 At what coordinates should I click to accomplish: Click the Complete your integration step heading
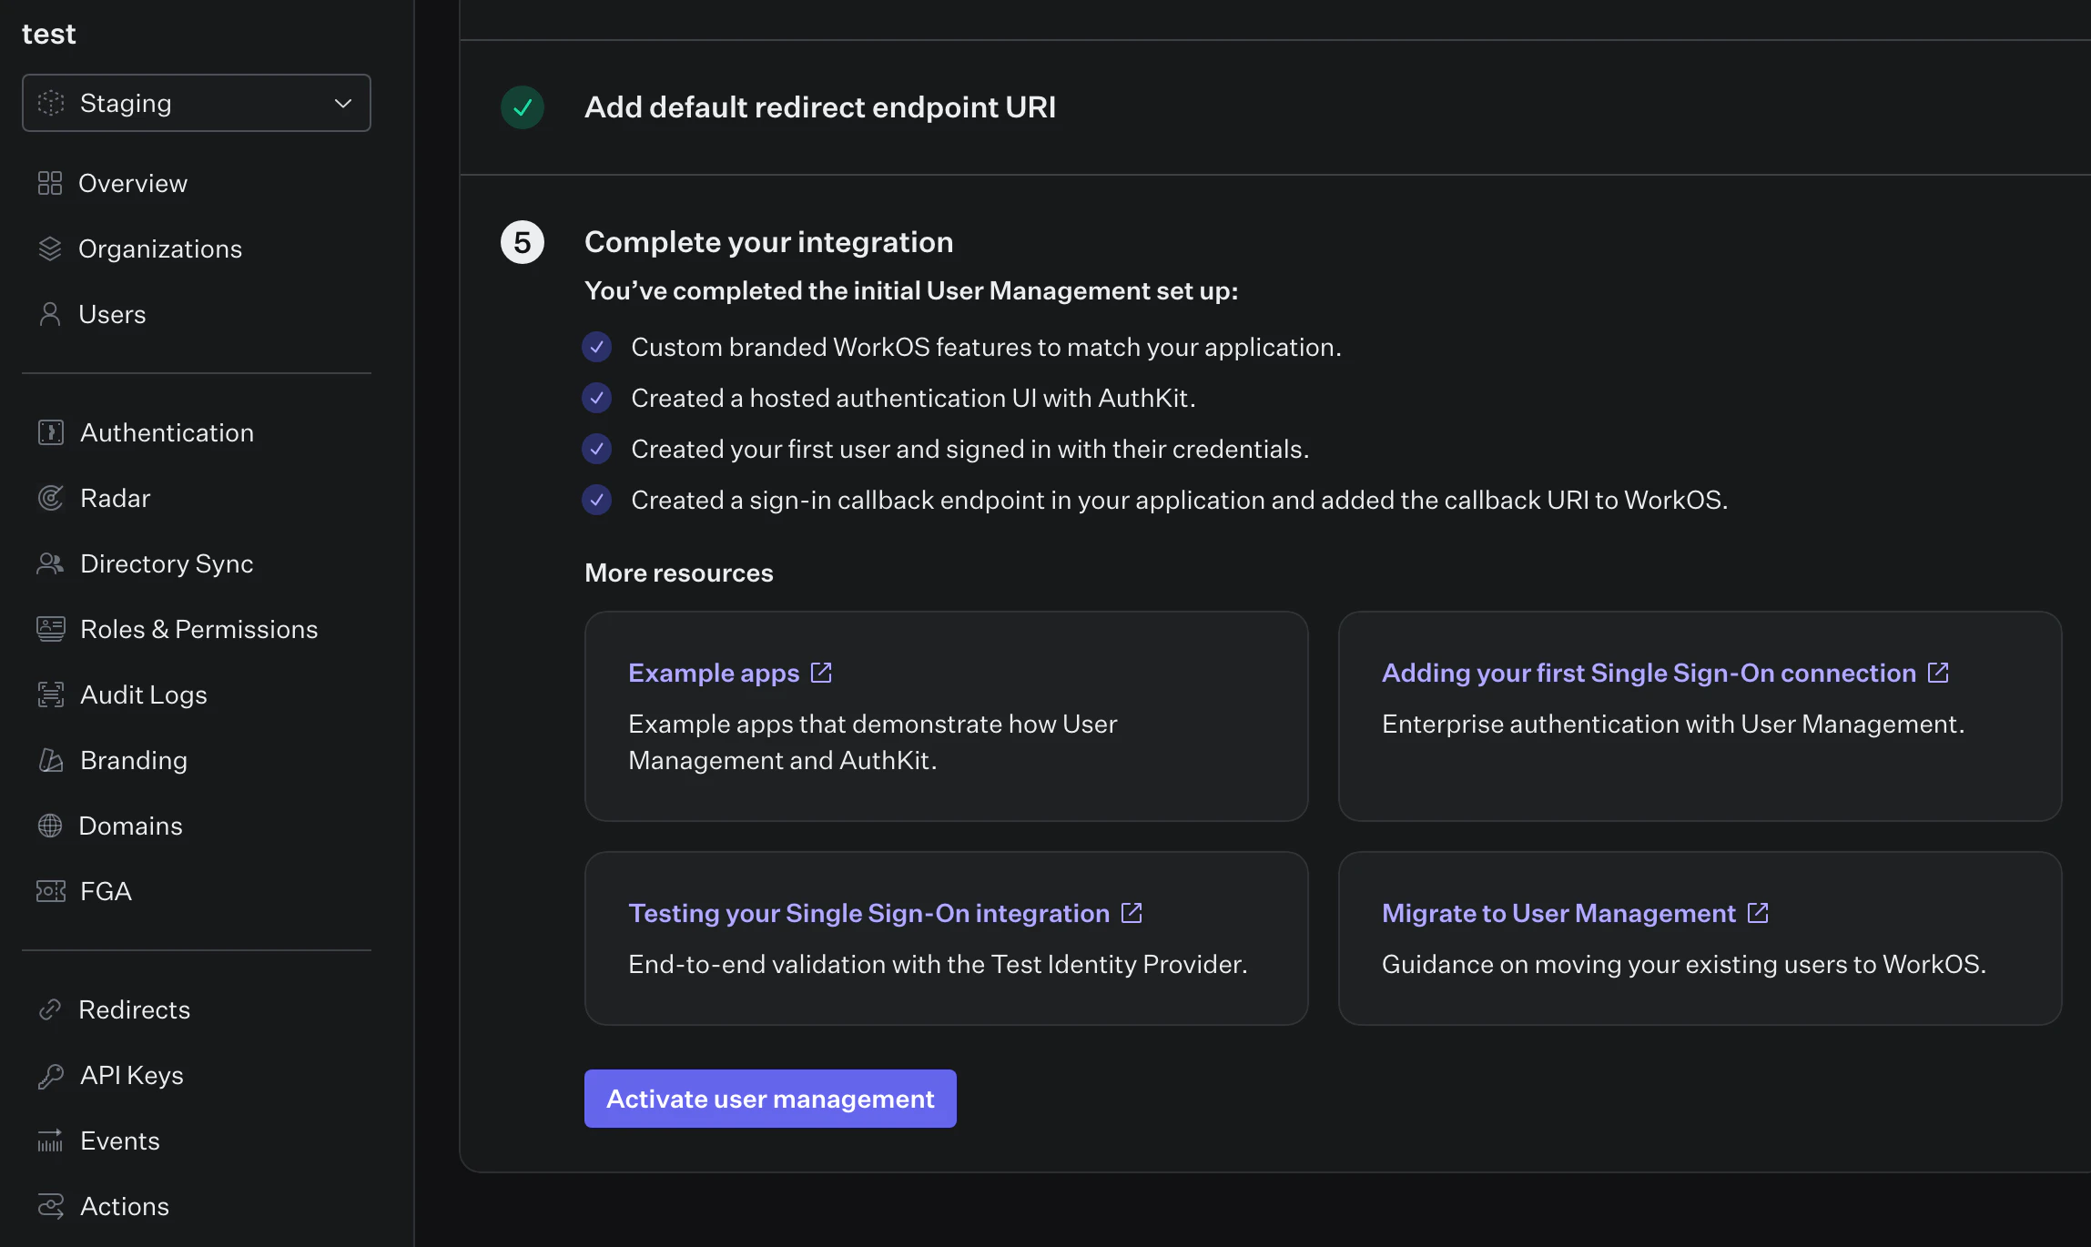(768, 242)
